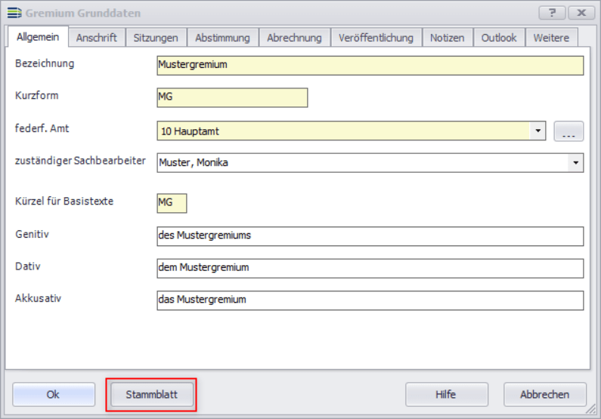
Task: Switch to the Notizen tab
Action: 447,37
